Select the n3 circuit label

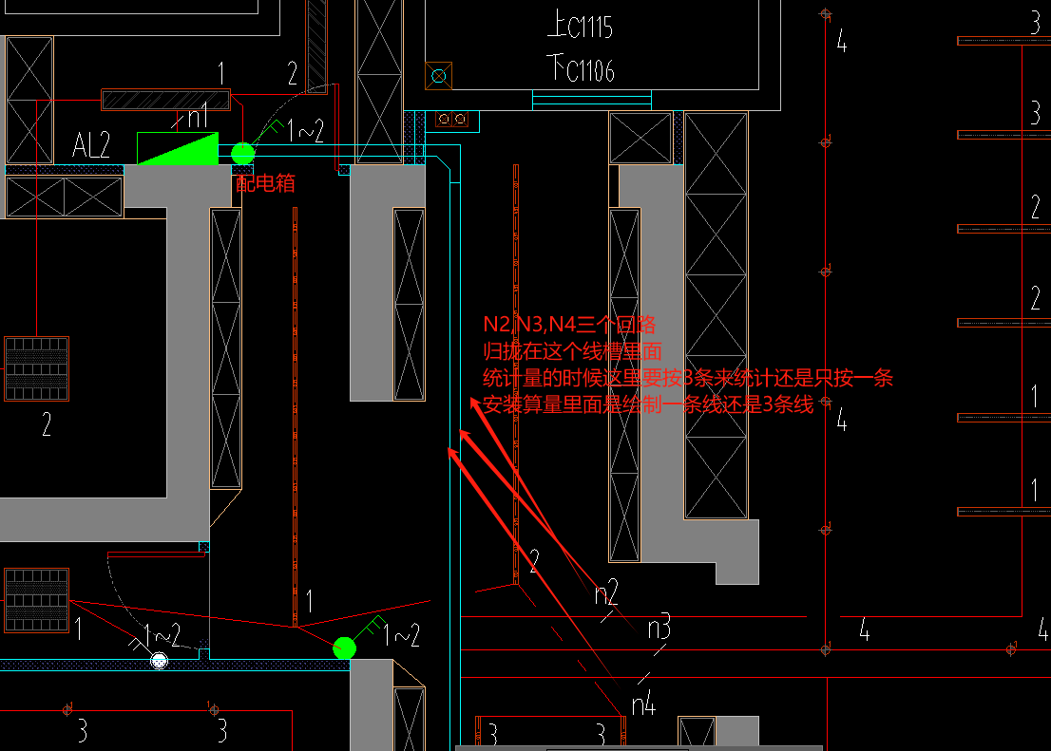(659, 627)
